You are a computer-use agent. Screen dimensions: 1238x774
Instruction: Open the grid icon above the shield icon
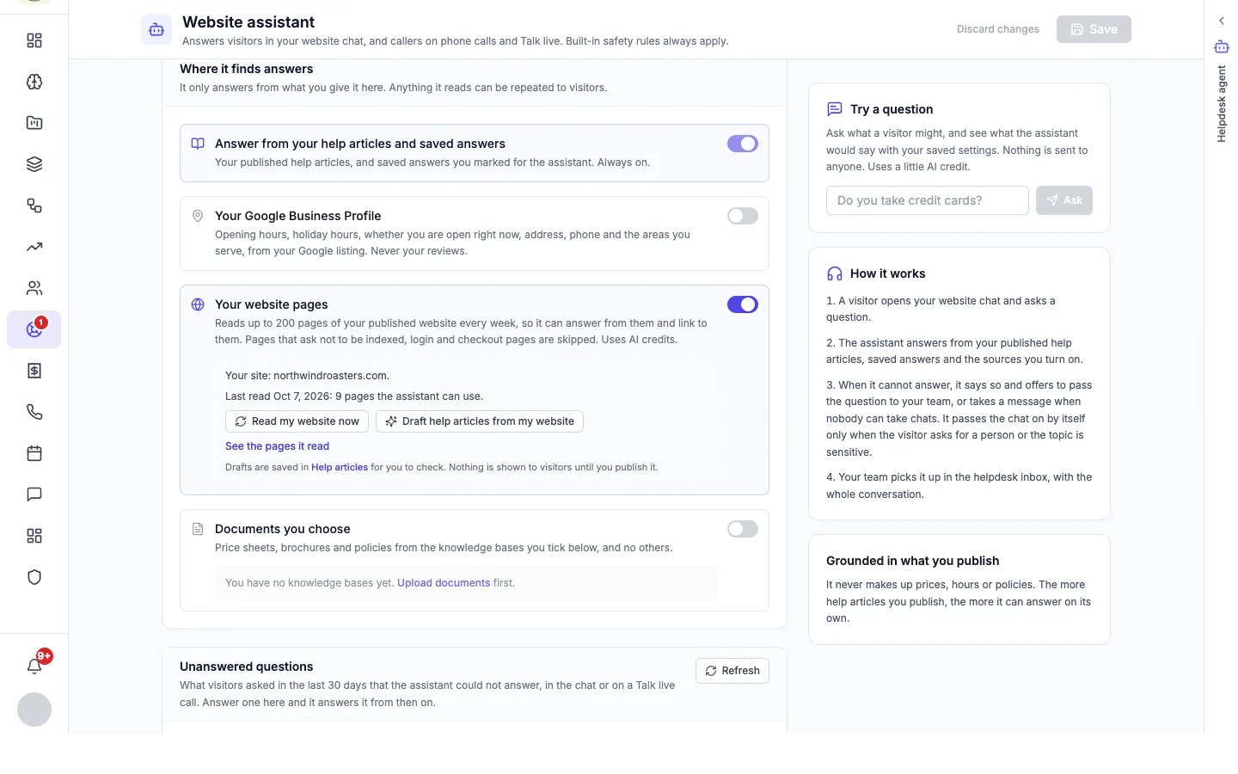pyautogui.click(x=34, y=536)
